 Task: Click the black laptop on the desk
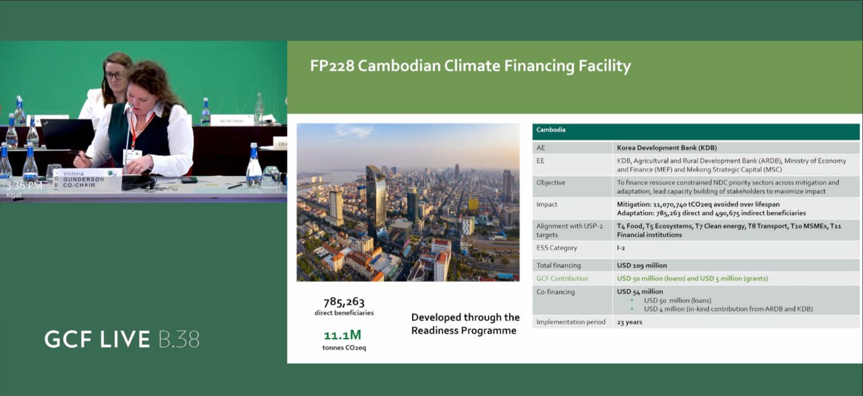coord(66,134)
